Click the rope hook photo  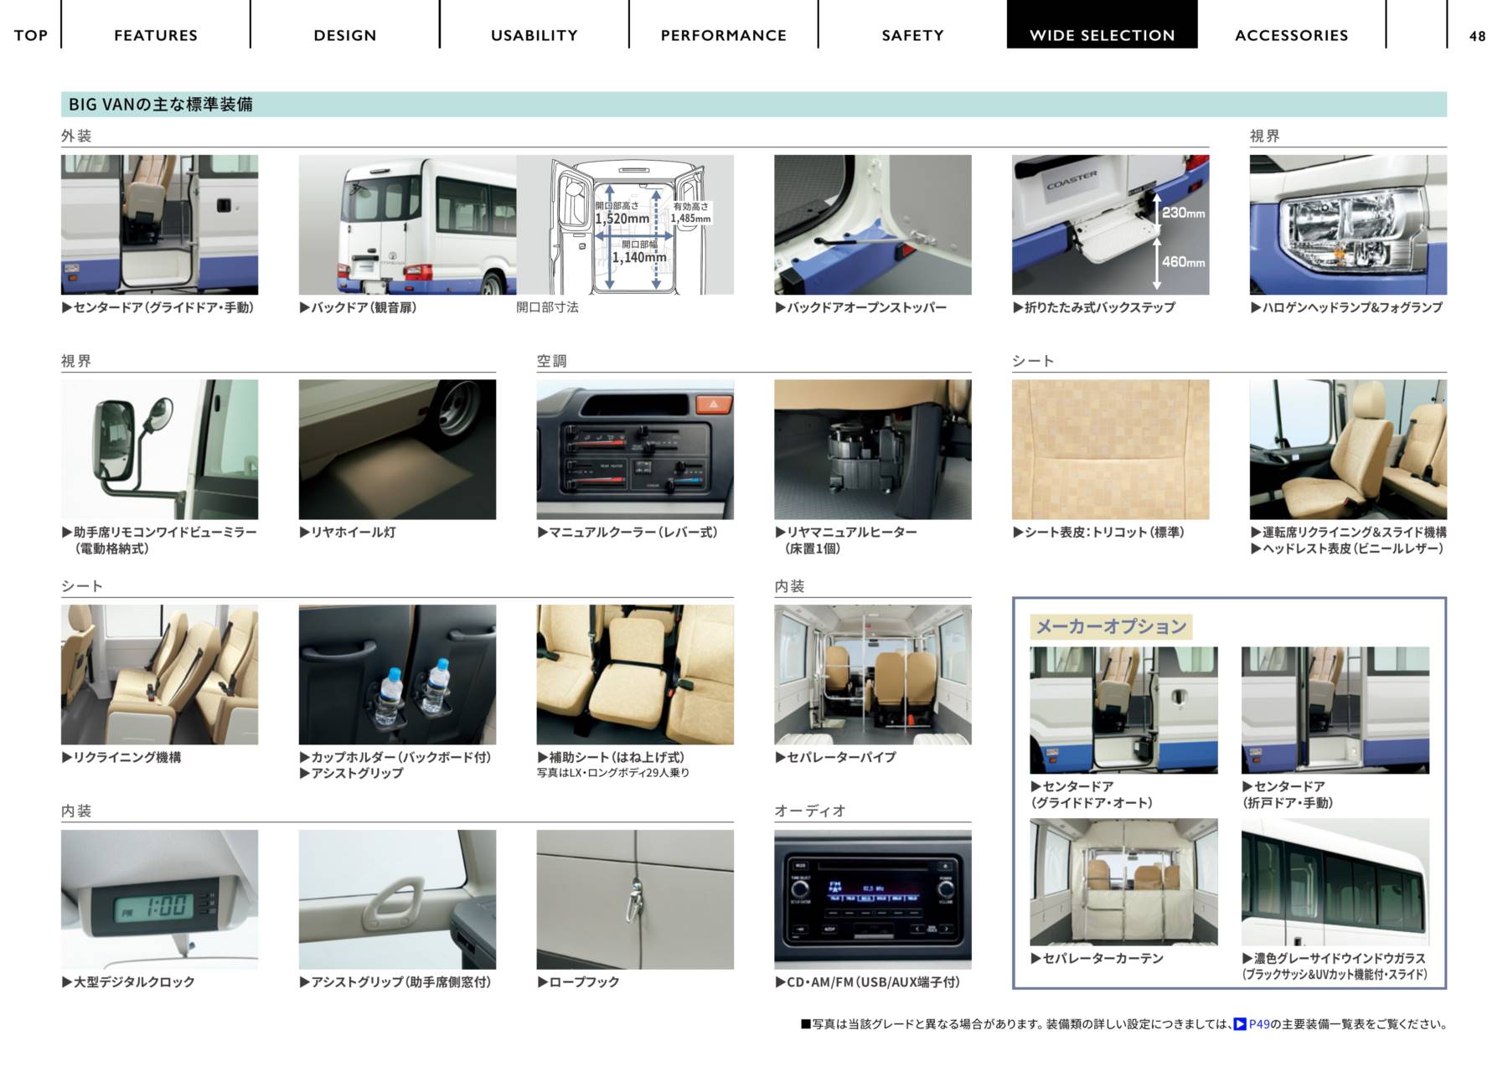(634, 899)
